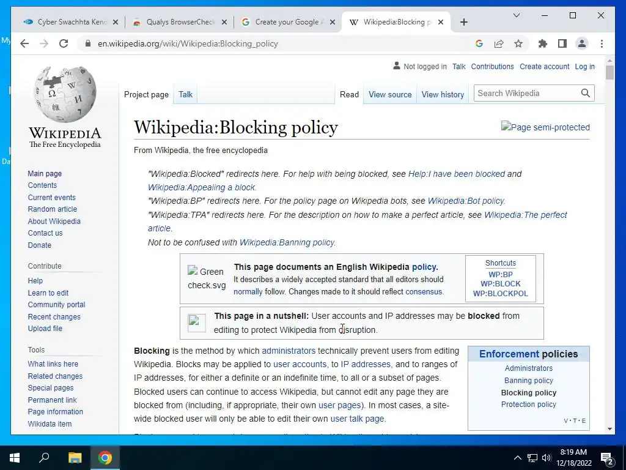Screen dimensions: 626x470
Task: Open Recent changes sidebar link
Action: click(x=54, y=316)
